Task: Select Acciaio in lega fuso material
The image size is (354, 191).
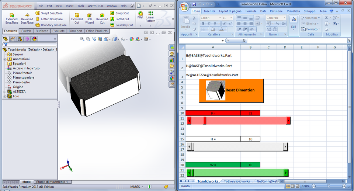Action: point(24,69)
